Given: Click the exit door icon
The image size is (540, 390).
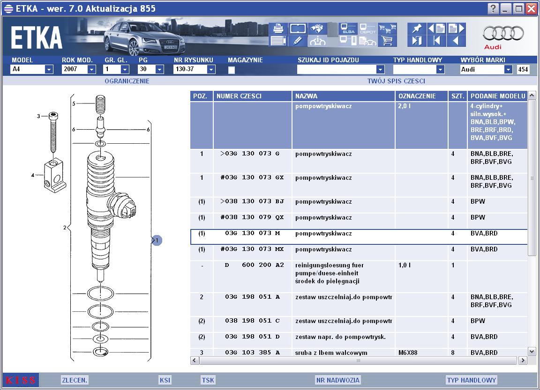Looking at the screenshot, I should pyautogui.click(x=417, y=41).
